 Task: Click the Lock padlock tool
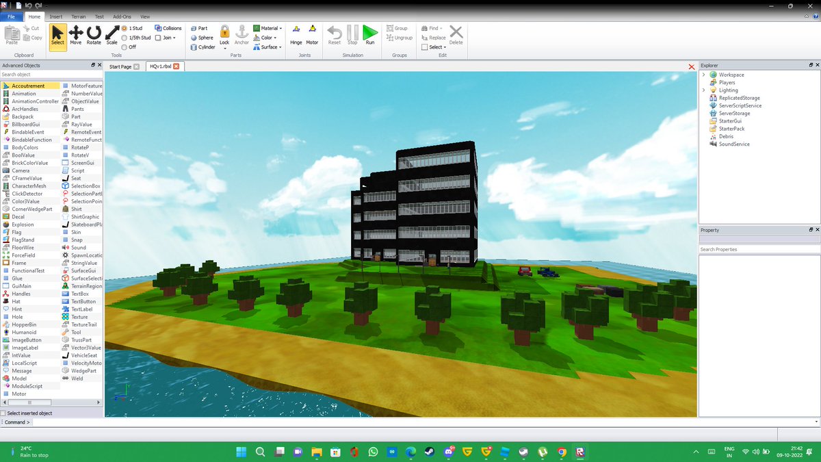pos(224,34)
